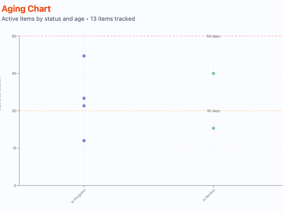Click the "In Review" x-axis label

click(x=209, y=195)
